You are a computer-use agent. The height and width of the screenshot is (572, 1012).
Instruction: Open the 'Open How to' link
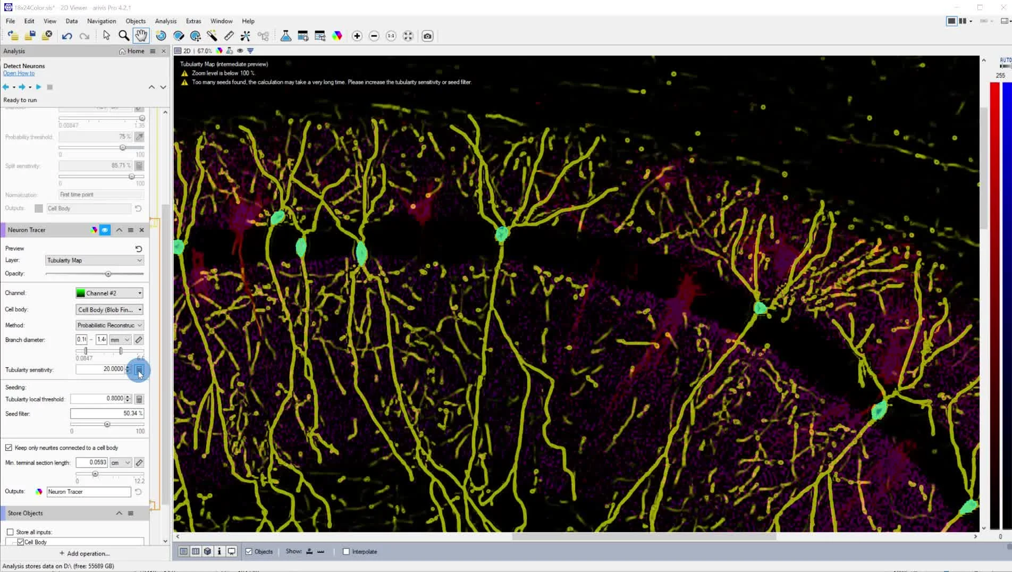[19, 73]
